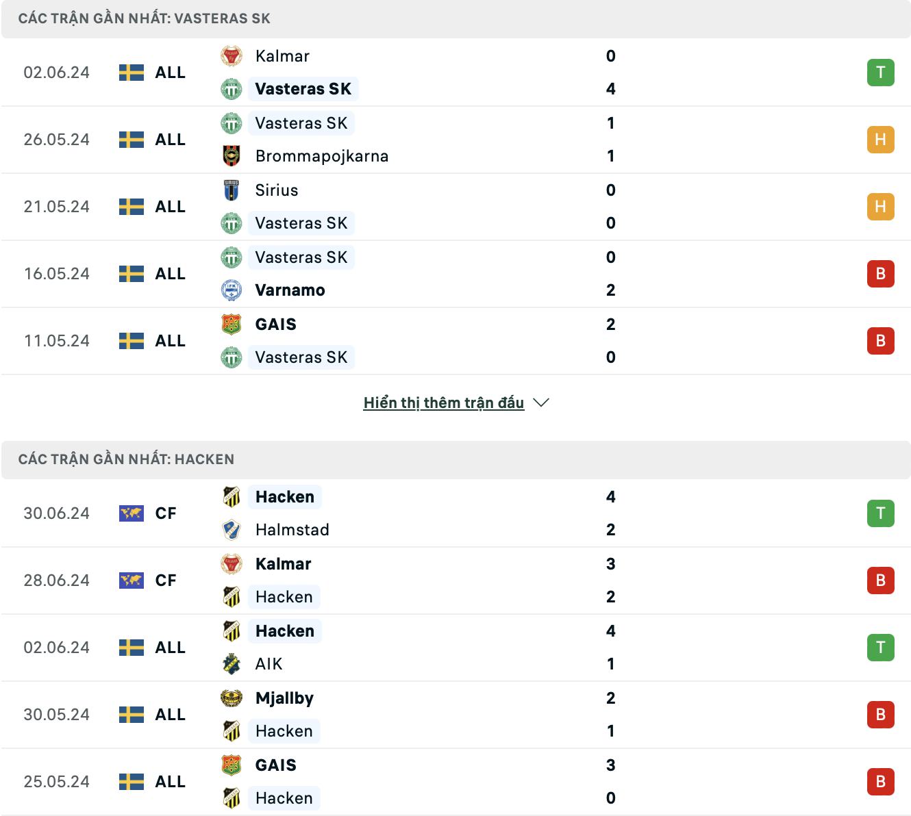Click the Kalmar crest in the 02.06.24 match

(232, 56)
